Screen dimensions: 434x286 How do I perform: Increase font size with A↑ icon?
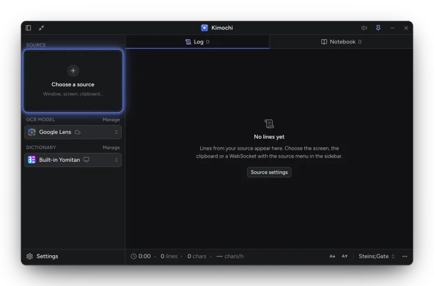(344, 256)
